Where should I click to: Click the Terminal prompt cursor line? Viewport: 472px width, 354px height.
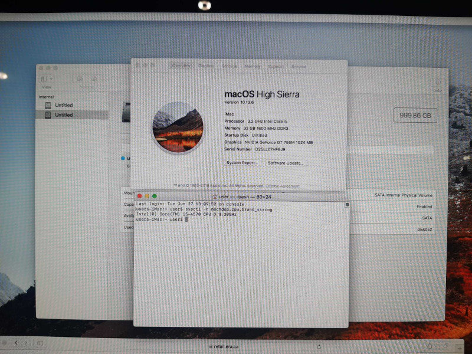tap(162, 219)
